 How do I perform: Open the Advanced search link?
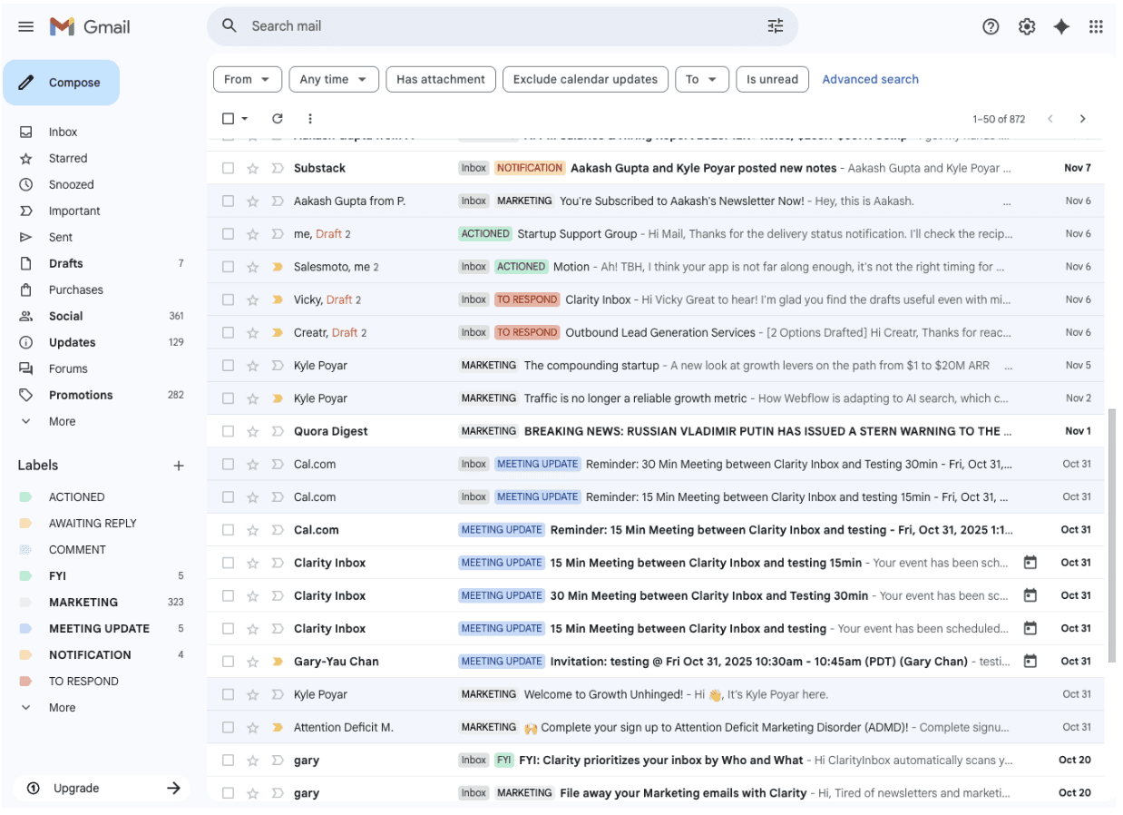pyautogui.click(x=870, y=79)
